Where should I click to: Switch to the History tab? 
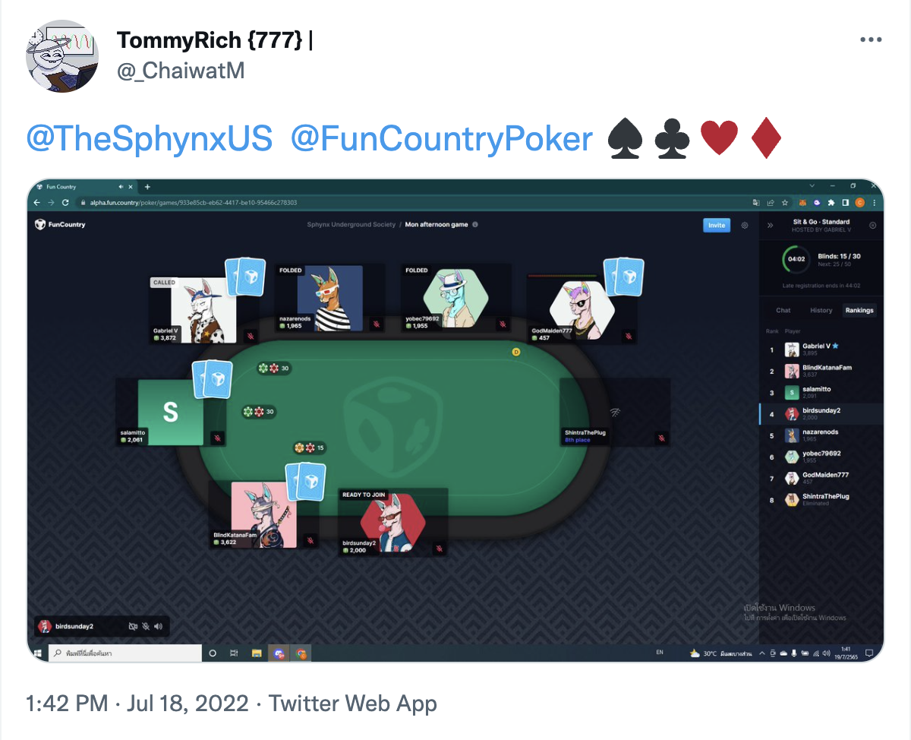click(821, 310)
